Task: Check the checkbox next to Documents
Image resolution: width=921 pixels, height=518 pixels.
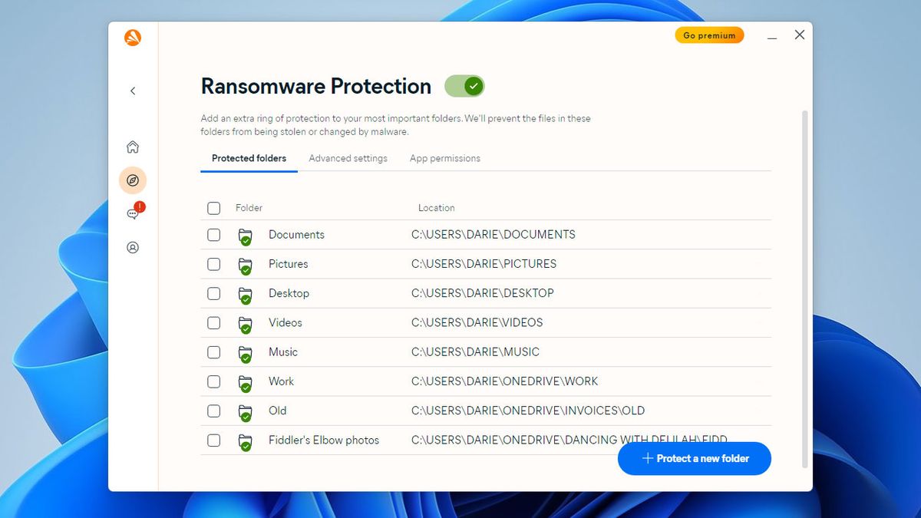Action: [213, 235]
